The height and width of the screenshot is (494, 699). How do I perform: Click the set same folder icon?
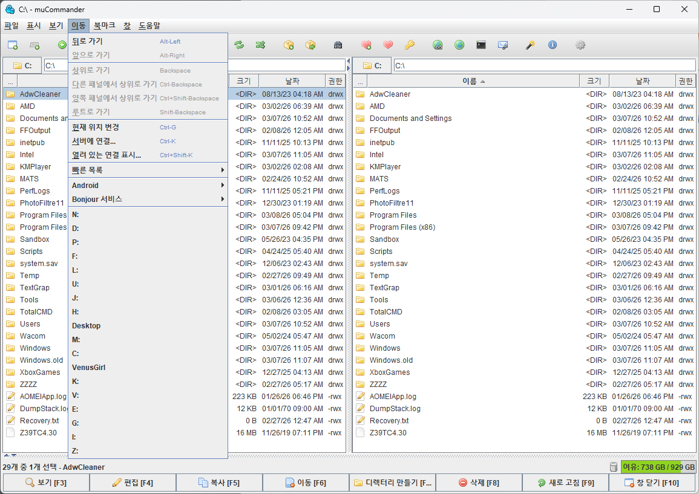click(x=260, y=45)
